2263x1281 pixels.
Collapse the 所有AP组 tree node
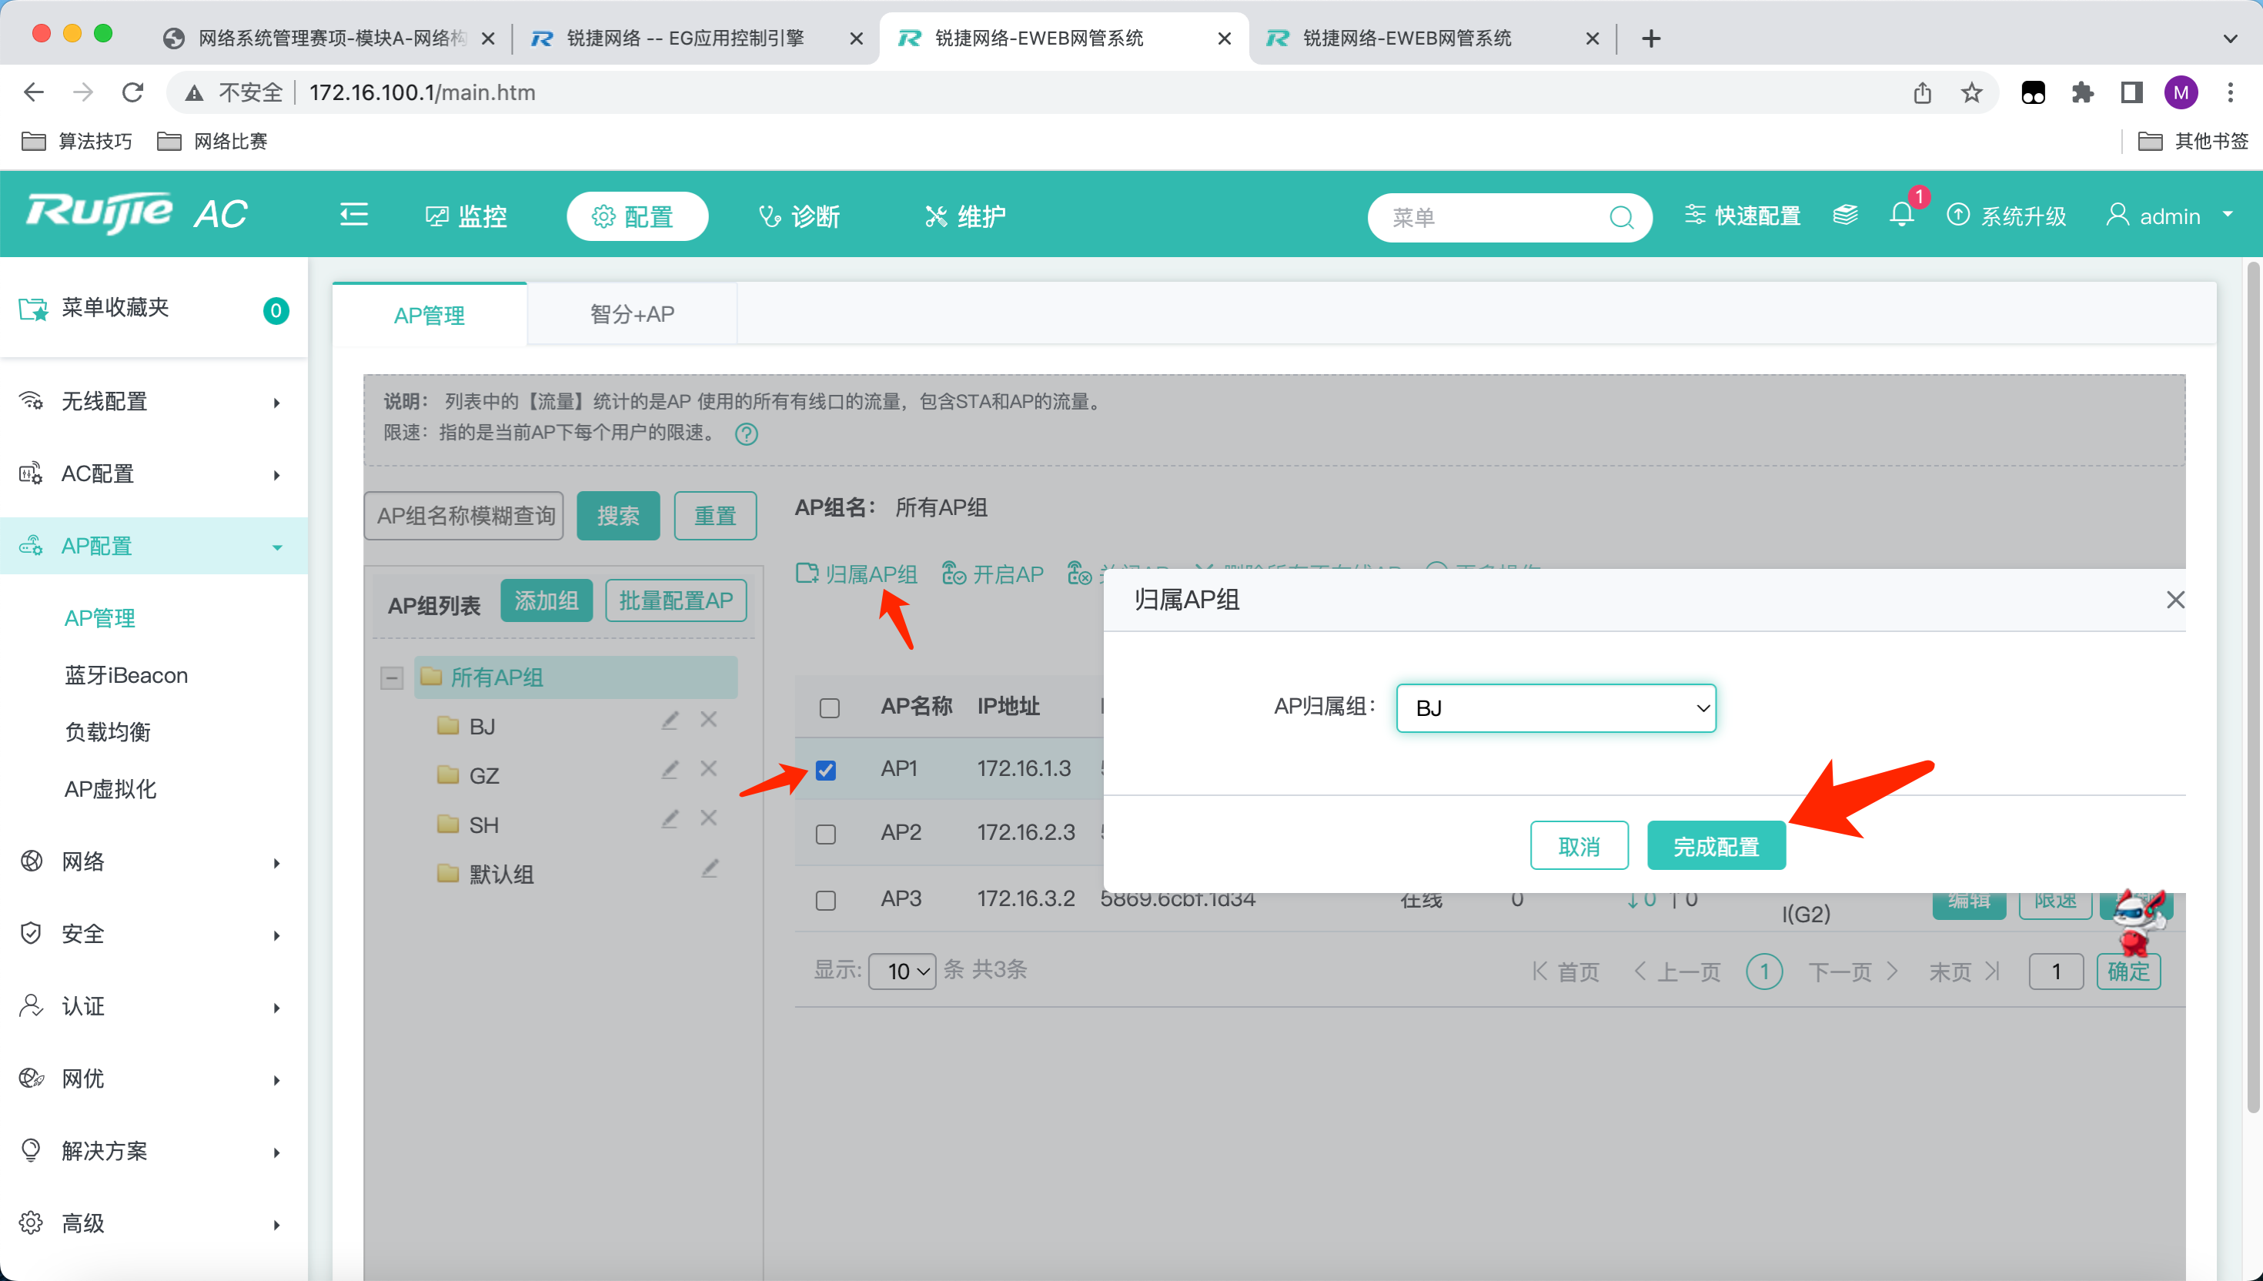tap(391, 677)
